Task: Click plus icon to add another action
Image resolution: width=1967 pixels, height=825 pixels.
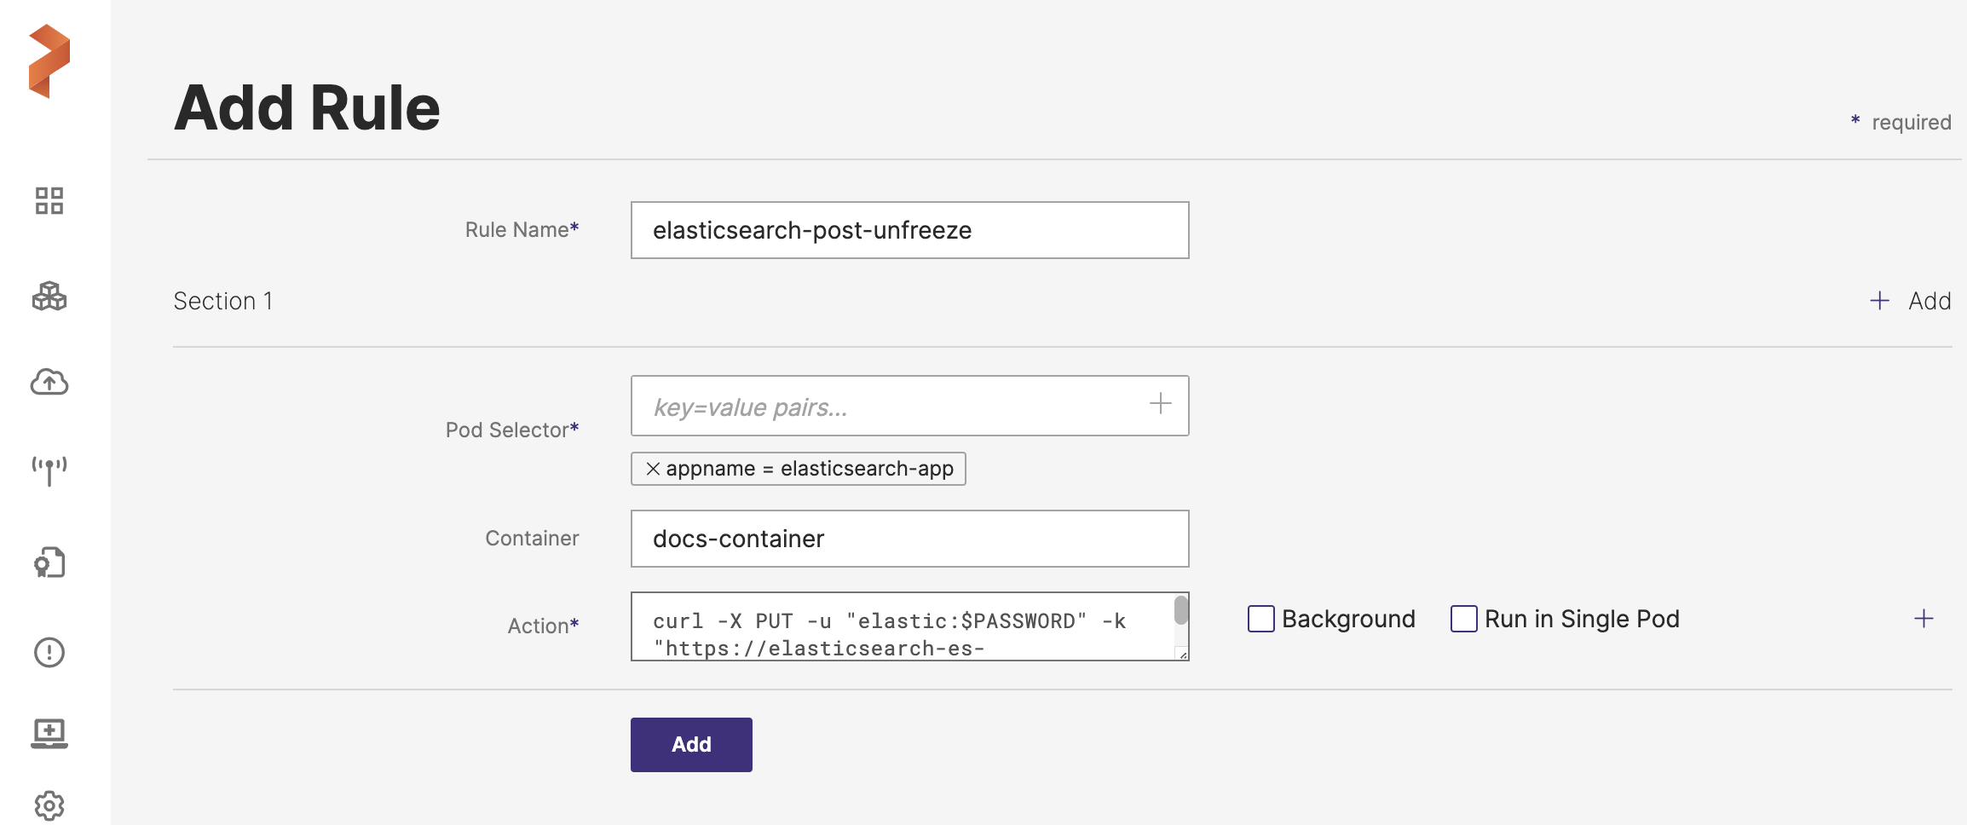Action: pos(1924,619)
